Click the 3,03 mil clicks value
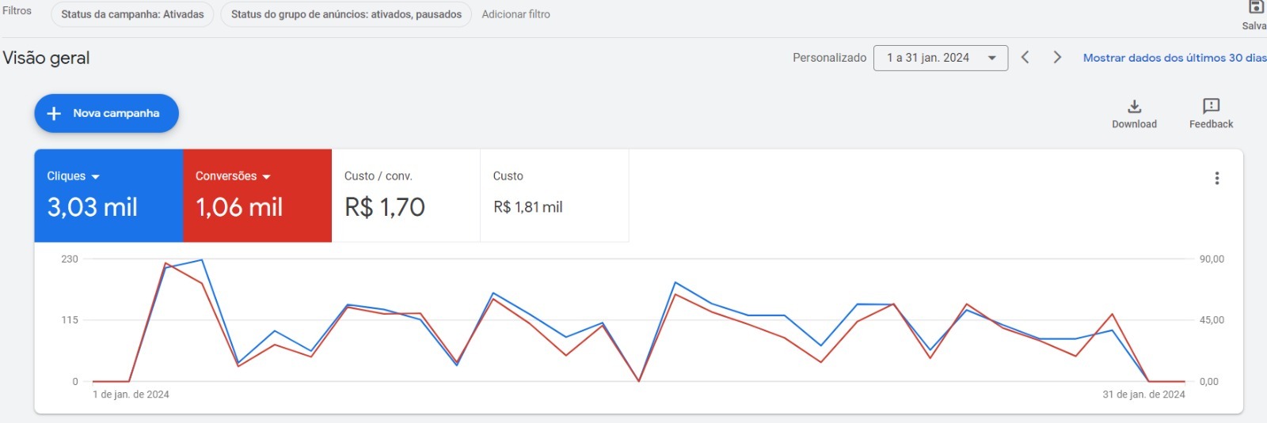1267x423 pixels. point(92,207)
